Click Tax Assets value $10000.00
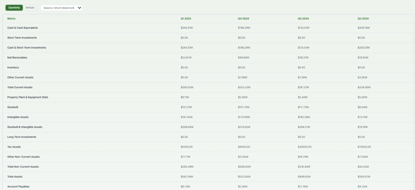This screenshot has height=190, width=415. point(364,147)
